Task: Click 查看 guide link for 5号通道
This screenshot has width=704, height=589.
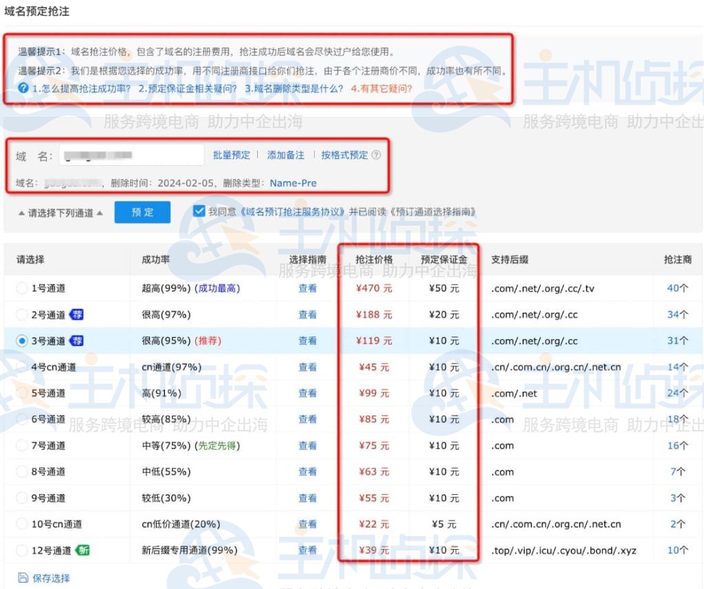Action: [x=307, y=393]
